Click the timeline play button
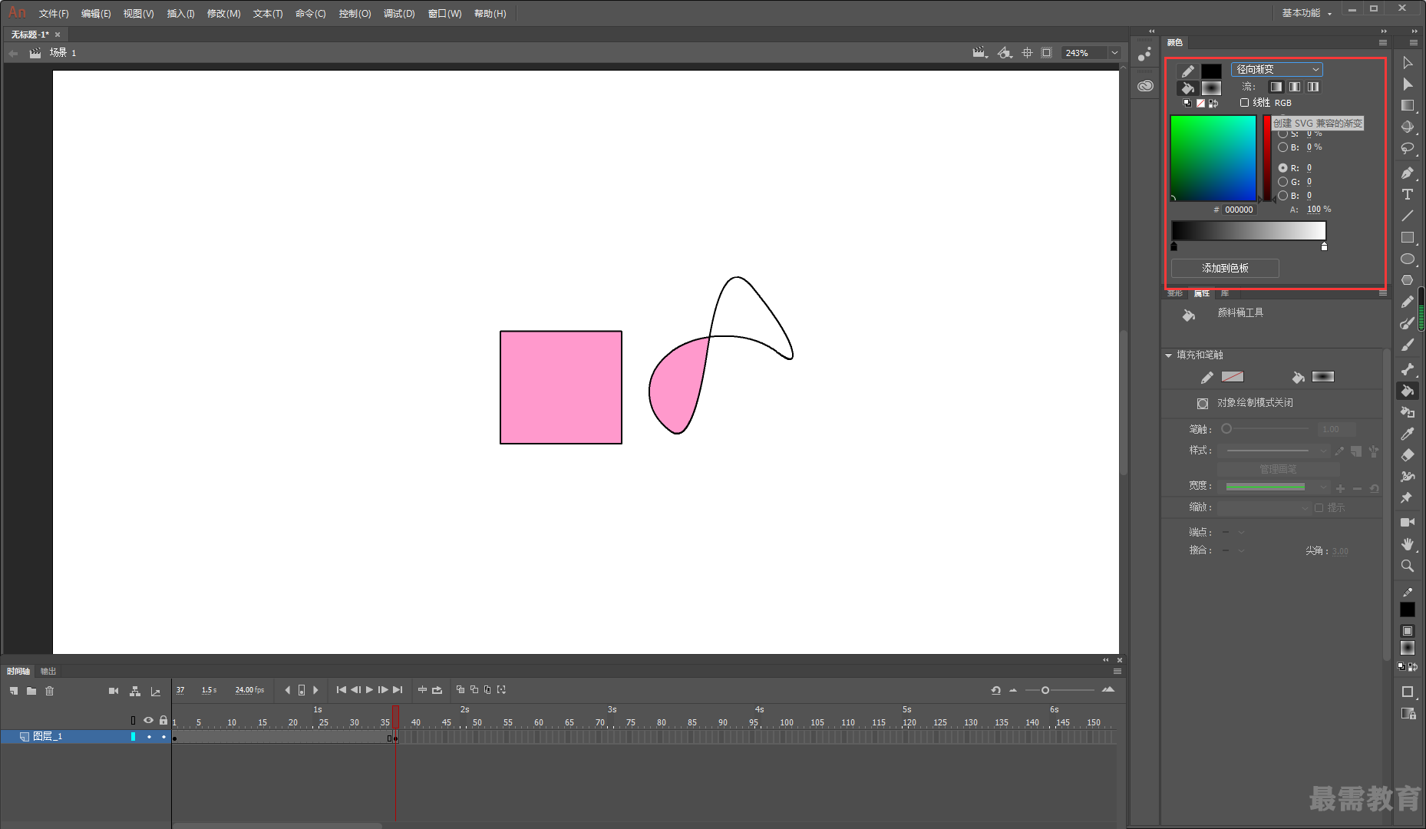Viewport: 1426px width, 829px height. (x=369, y=690)
